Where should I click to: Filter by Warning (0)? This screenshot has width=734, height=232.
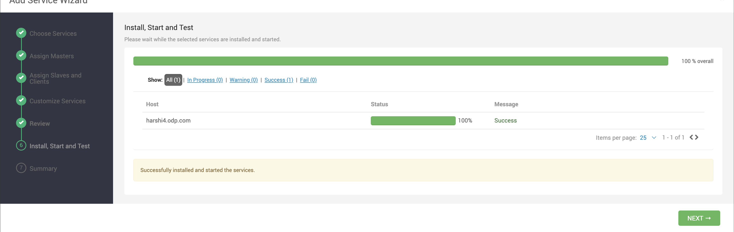pyautogui.click(x=244, y=80)
